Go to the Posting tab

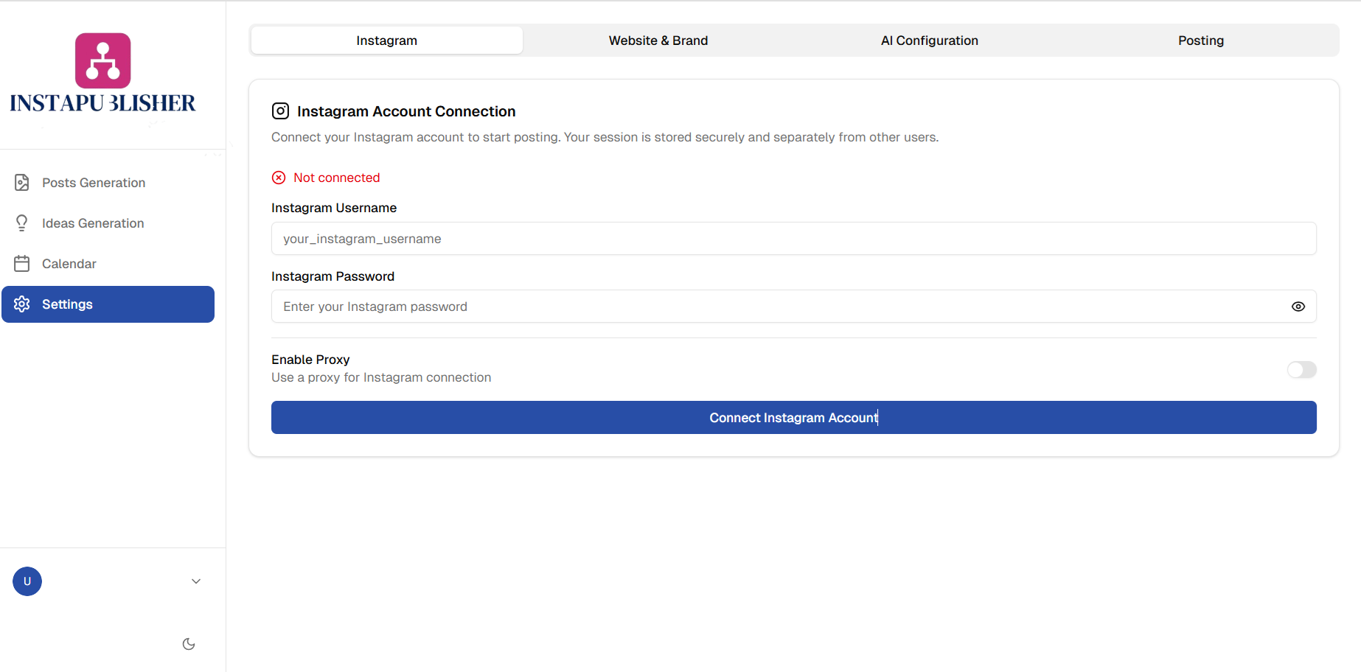tap(1200, 41)
